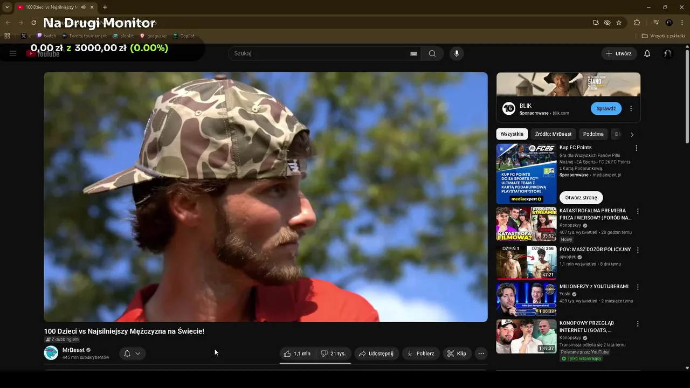
Task: Show more filter chips with the right chevron
Action: (x=632, y=134)
